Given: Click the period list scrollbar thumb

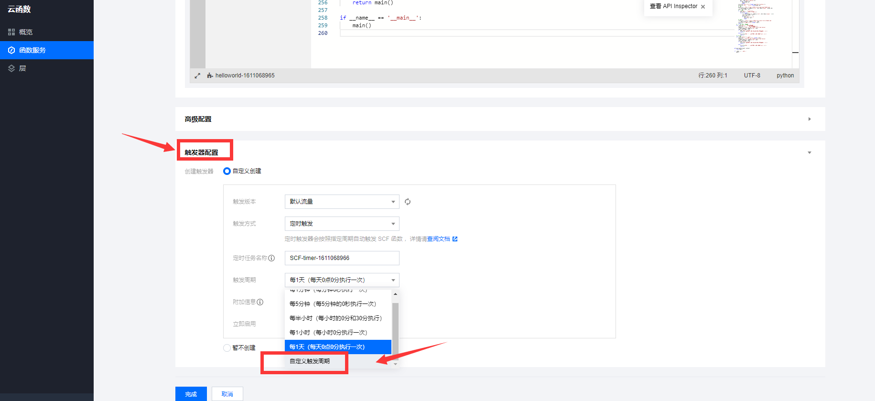Looking at the screenshot, I should point(395,331).
